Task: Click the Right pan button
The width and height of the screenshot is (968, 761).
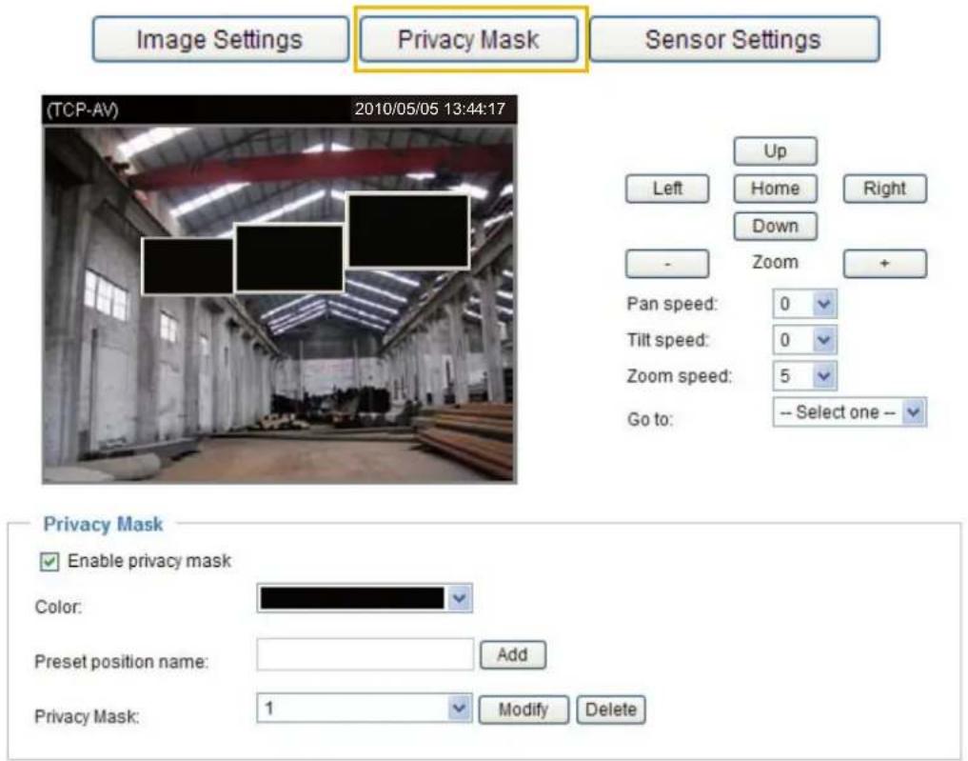Action: point(884,189)
